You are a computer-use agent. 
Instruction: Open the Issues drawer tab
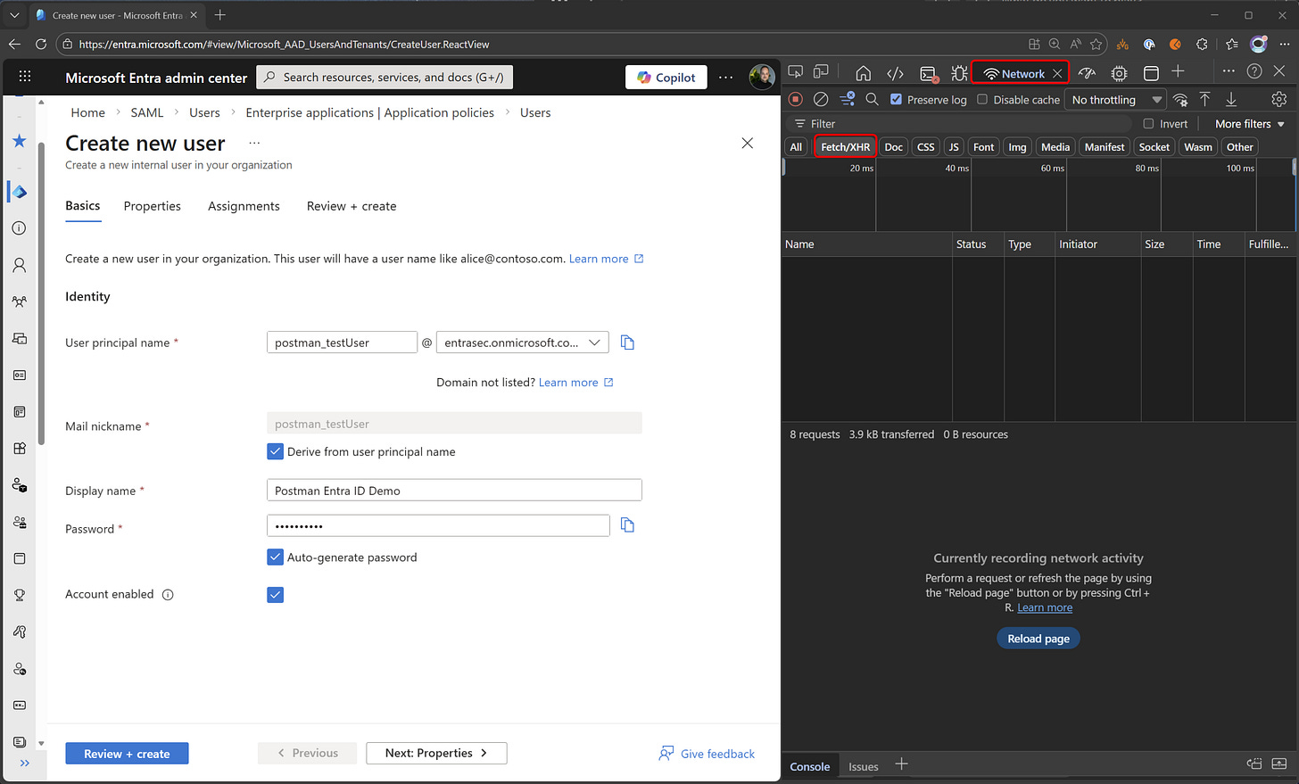pyautogui.click(x=863, y=766)
